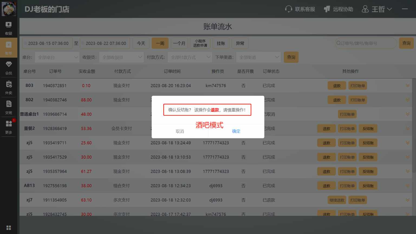Click 退款 for order 1935417529
Viewport: 416px width, 234px height.
coord(327,157)
